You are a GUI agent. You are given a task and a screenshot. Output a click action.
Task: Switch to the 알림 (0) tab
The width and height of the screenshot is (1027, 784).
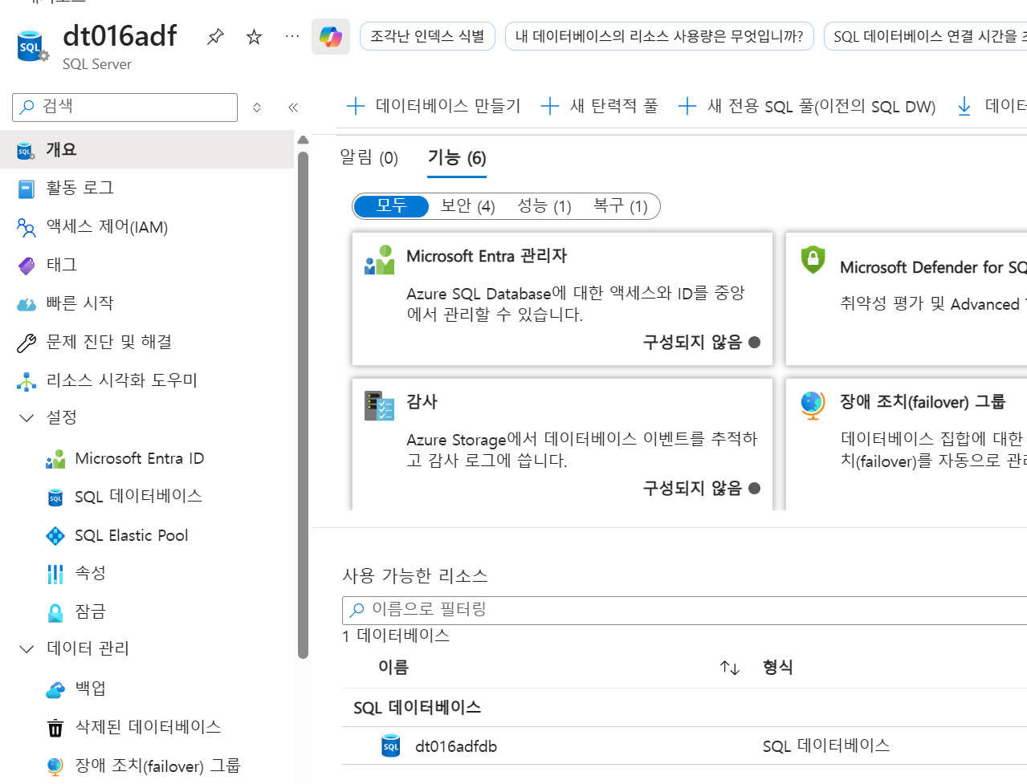[x=369, y=157]
